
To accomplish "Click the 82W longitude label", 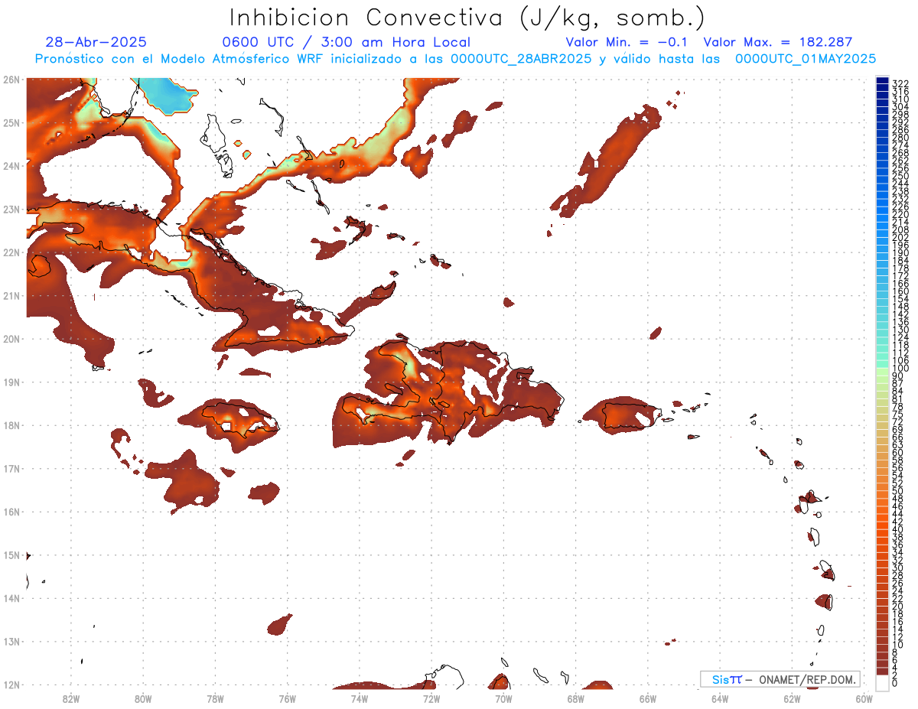I will 71,698.
